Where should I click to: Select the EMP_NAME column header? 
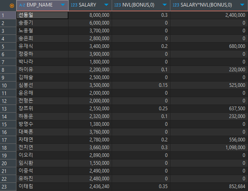click(x=42, y=5)
